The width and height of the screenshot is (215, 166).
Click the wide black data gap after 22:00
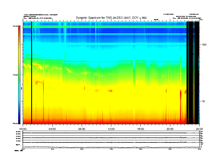(x=192, y=73)
